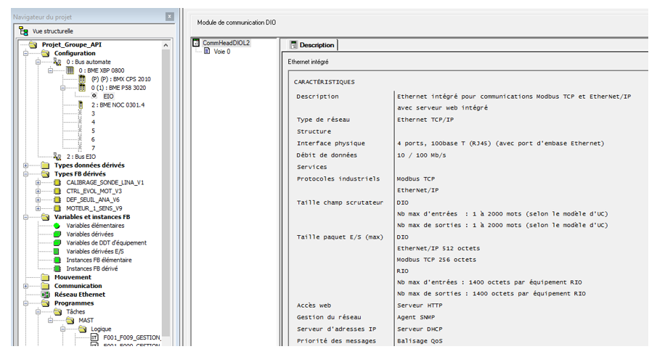Click the Instances FB élémentaire icon
This screenshot has width=657, height=357.
pyautogui.click(x=57, y=260)
